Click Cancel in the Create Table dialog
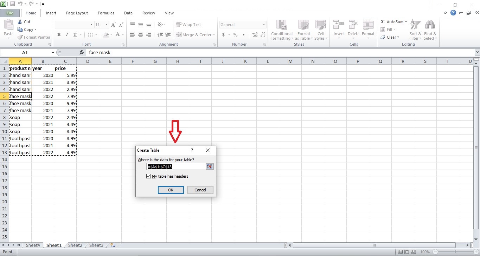 200,190
